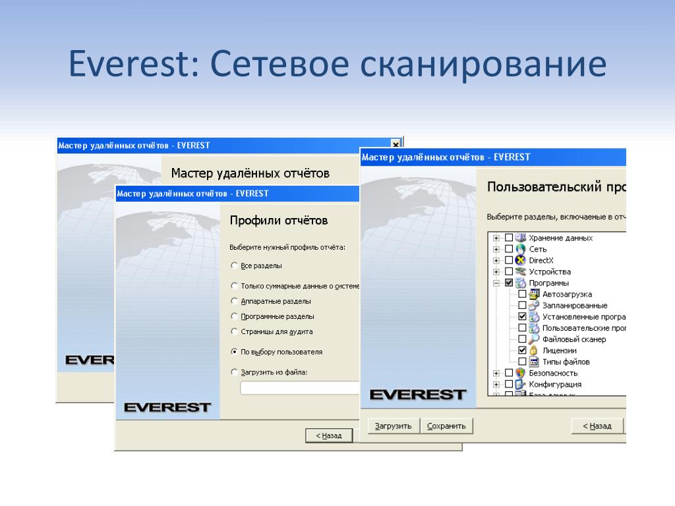Click the Устройства devices icon

(521, 271)
